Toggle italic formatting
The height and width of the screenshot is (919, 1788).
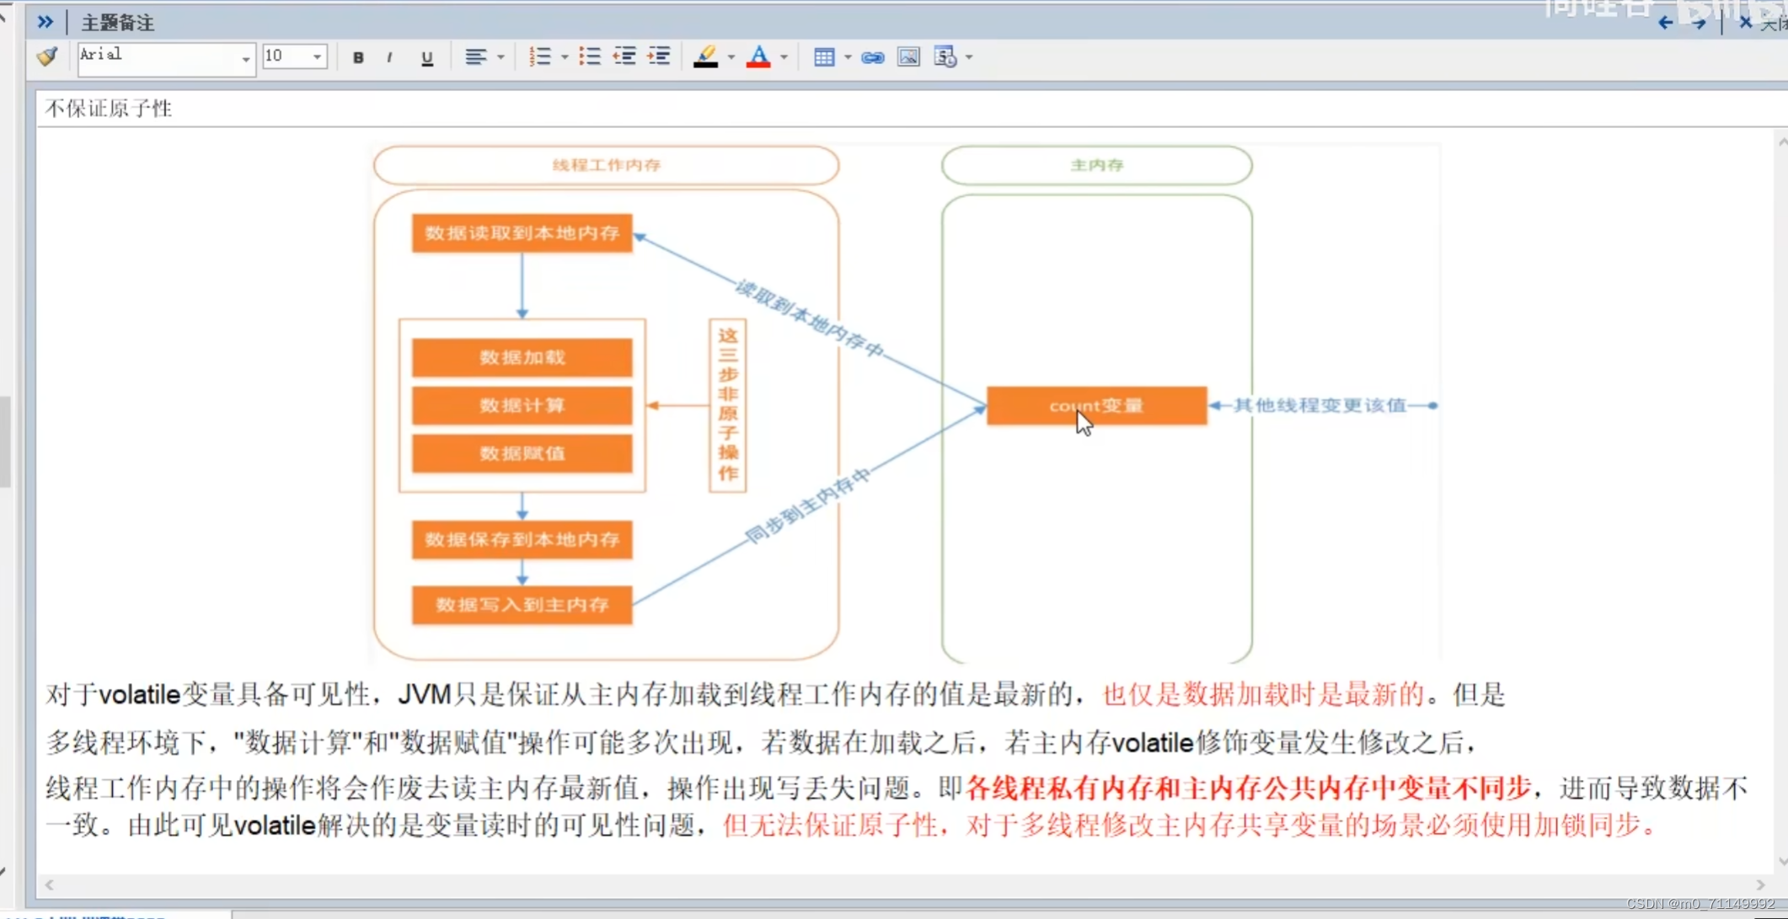tap(389, 57)
